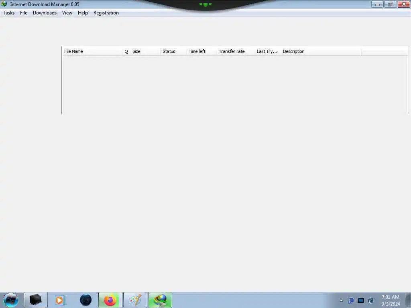Open the clock showing 7:01 AM
411x308 pixels.
pyautogui.click(x=391, y=300)
